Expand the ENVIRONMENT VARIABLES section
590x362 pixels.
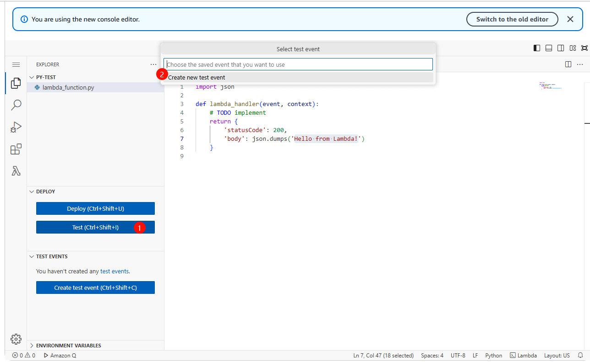[68, 346]
